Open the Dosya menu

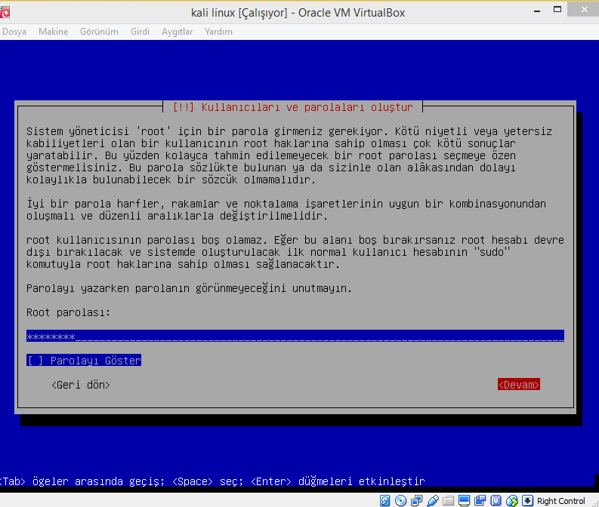click(14, 32)
